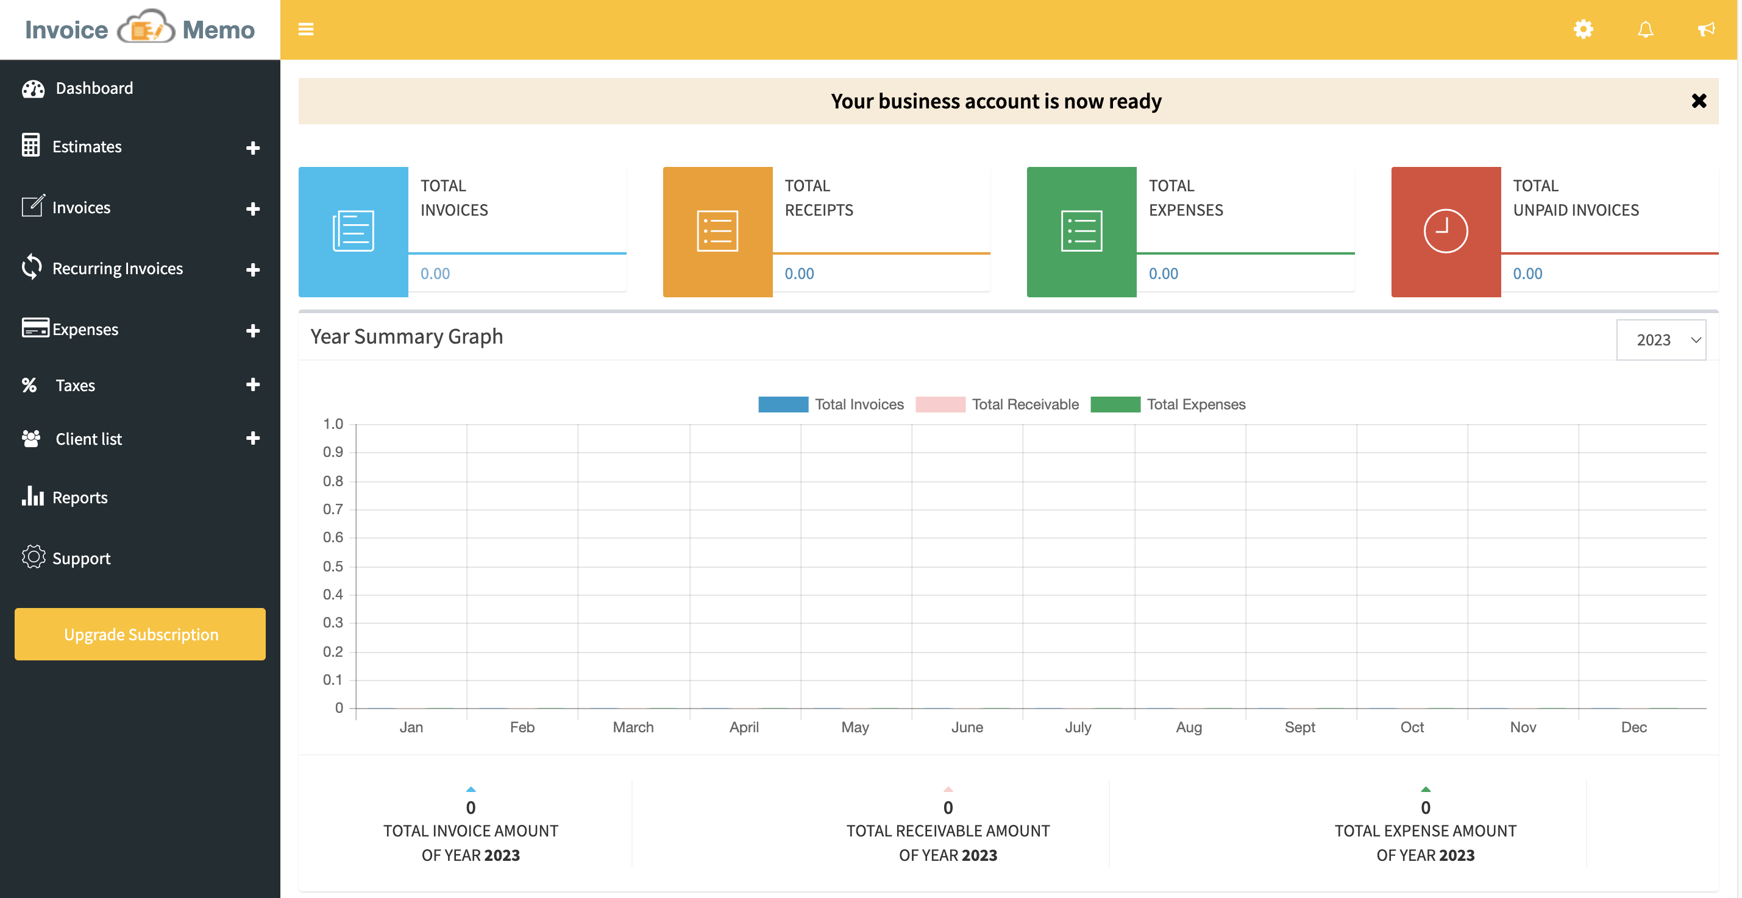This screenshot has width=1742, height=898.
Task: Expand the Client list plus control
Action: (x=252, y=438)
